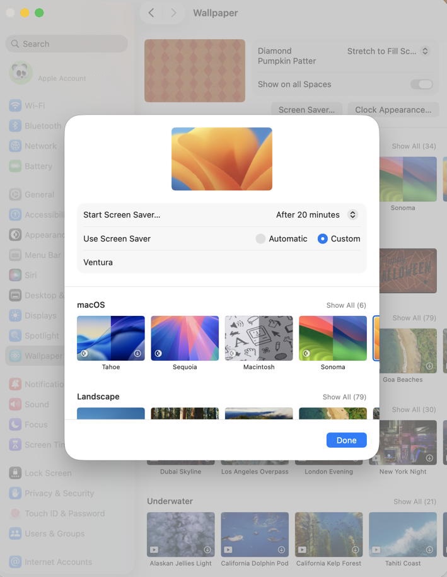Click the Ventura screen saver name row
This screenshot has width=447, height=577.
(222, 262)
